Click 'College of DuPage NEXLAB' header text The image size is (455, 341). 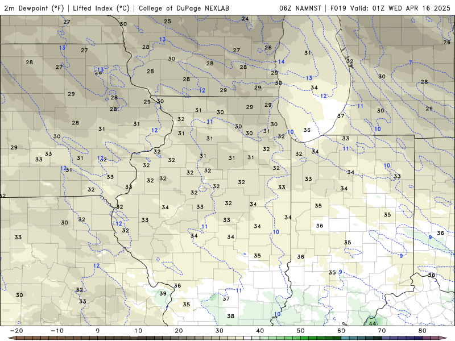pyautogui.click(x=184, y=8)
